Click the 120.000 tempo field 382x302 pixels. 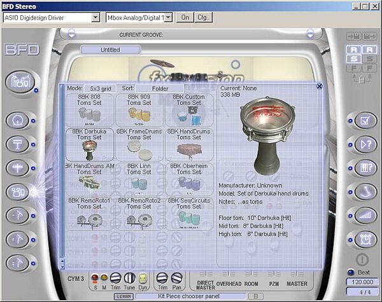(x=362, y=282)
